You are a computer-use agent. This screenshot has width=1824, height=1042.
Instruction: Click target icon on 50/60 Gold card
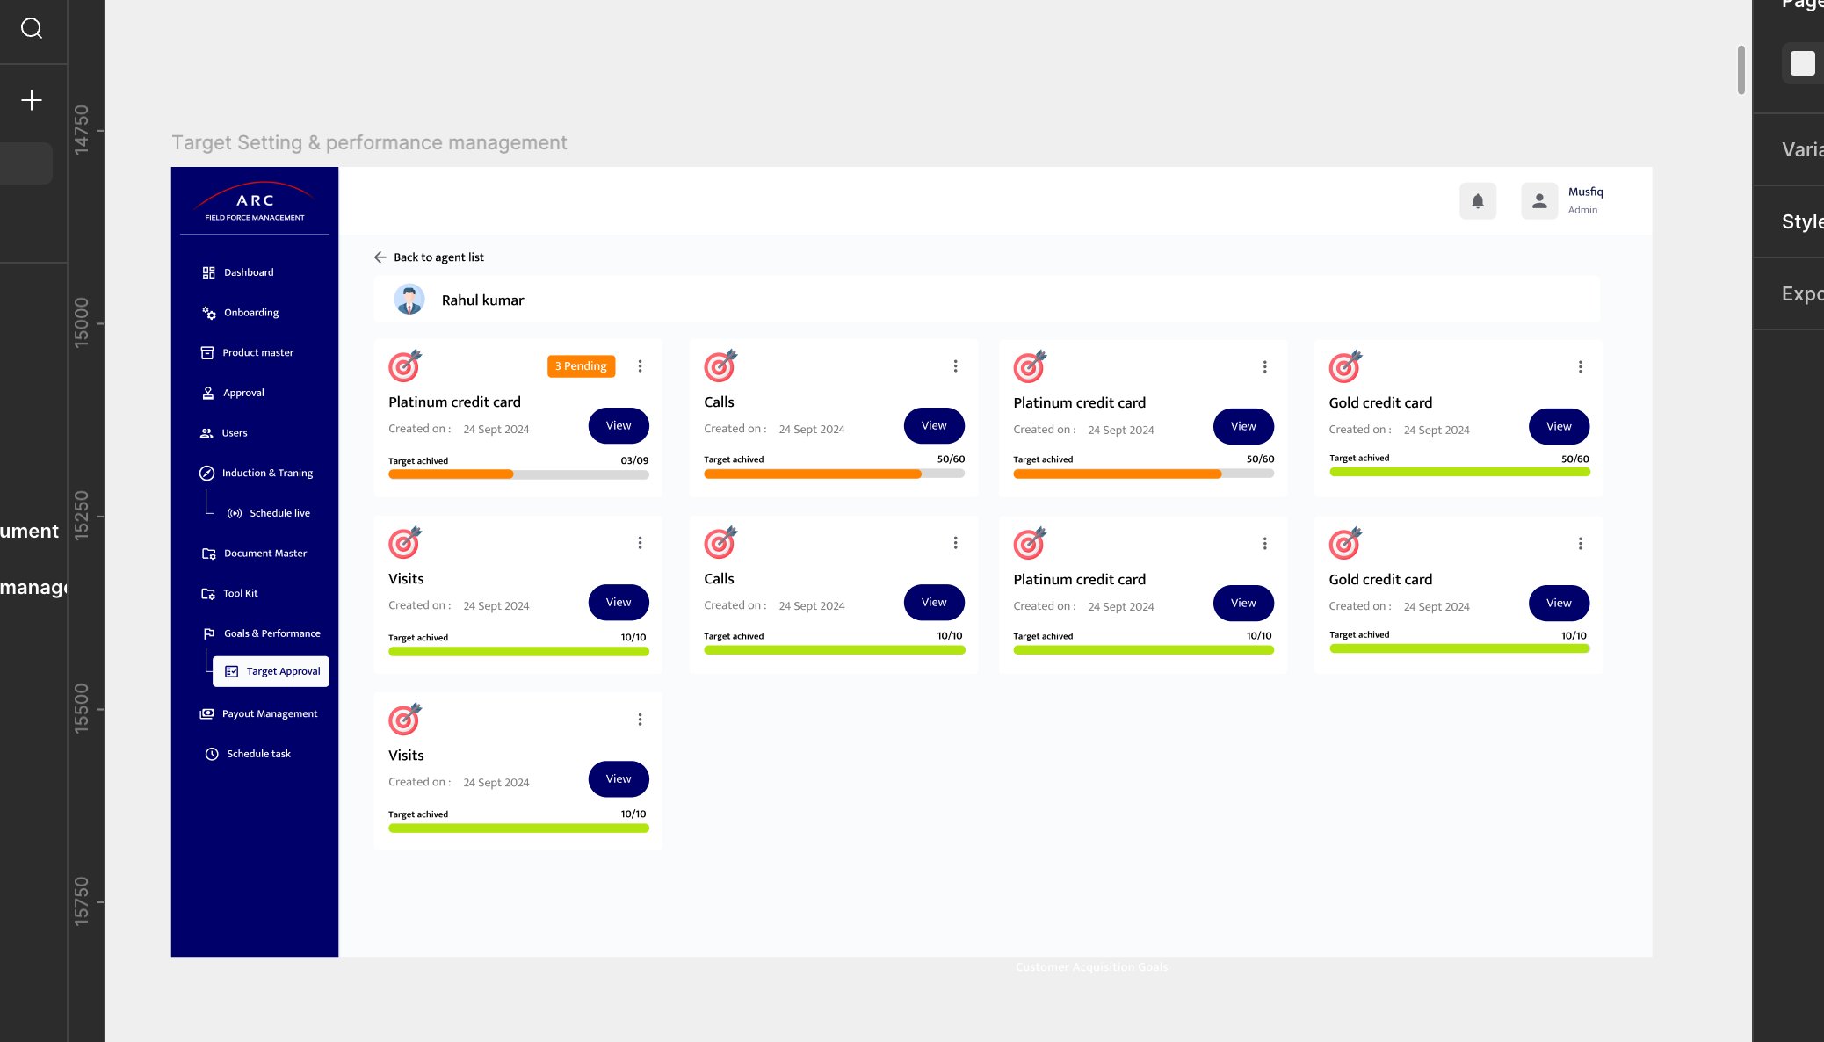tap(1345, 367)
